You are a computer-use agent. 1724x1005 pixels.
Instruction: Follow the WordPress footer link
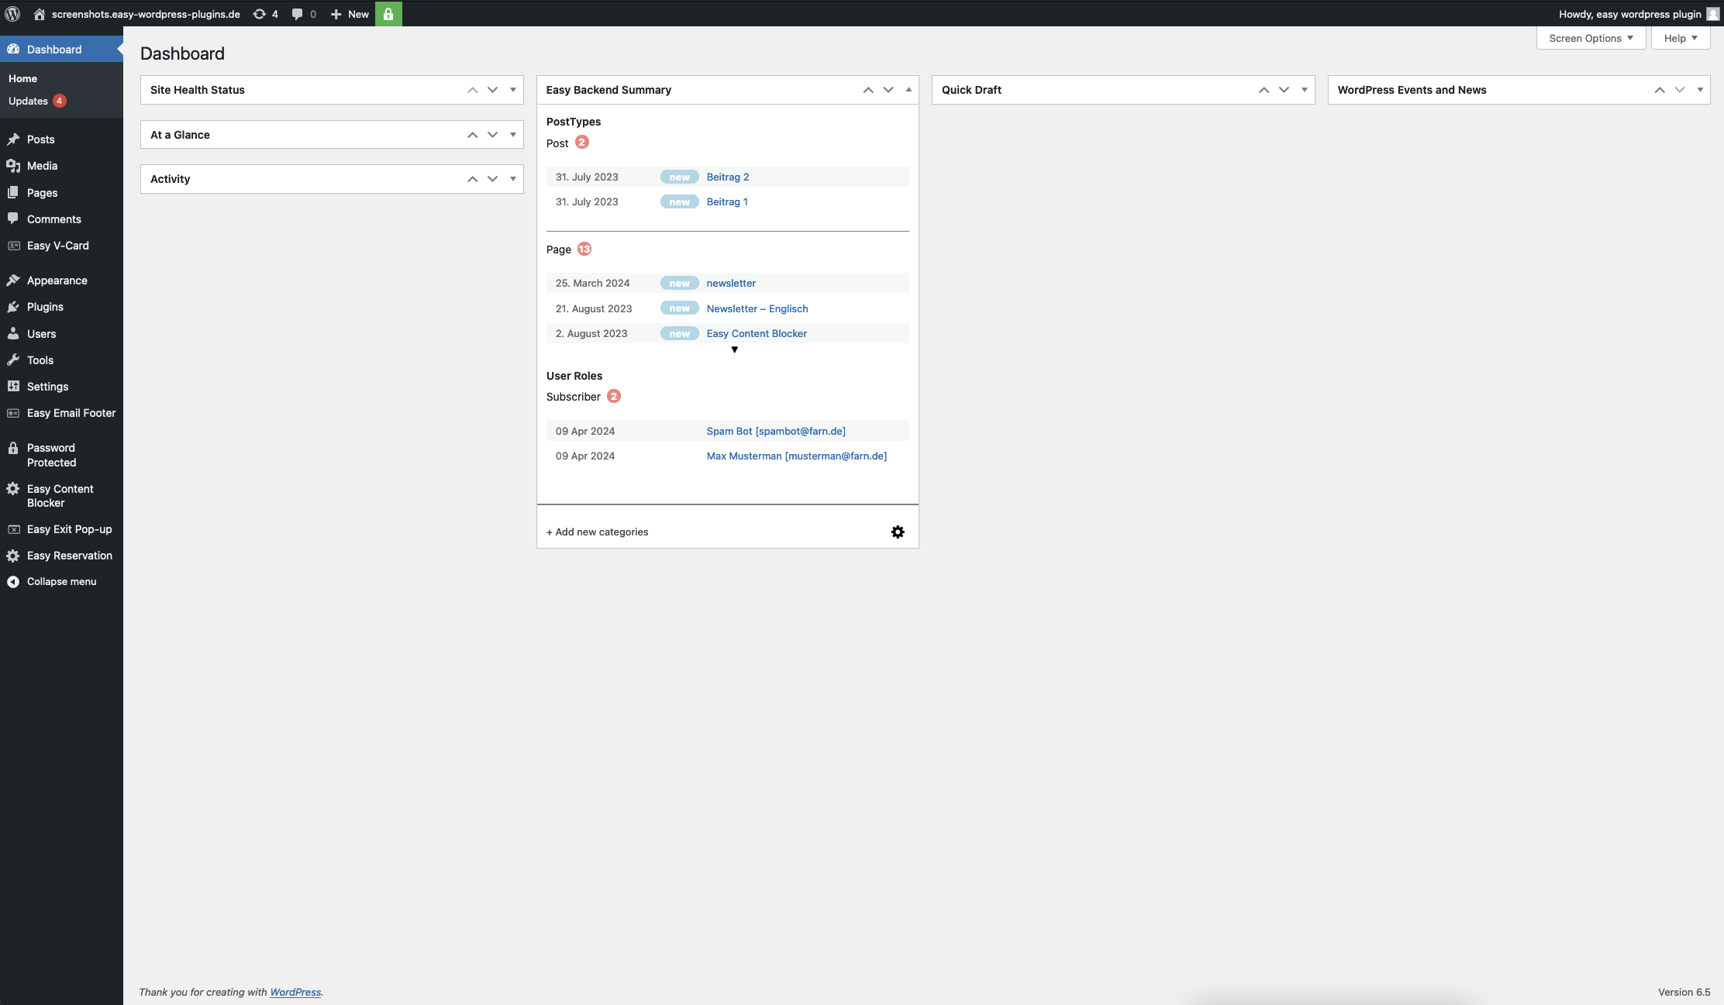pos(295,992)
